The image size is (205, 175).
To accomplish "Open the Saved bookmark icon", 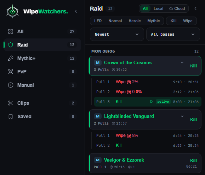I will point(11,116).
